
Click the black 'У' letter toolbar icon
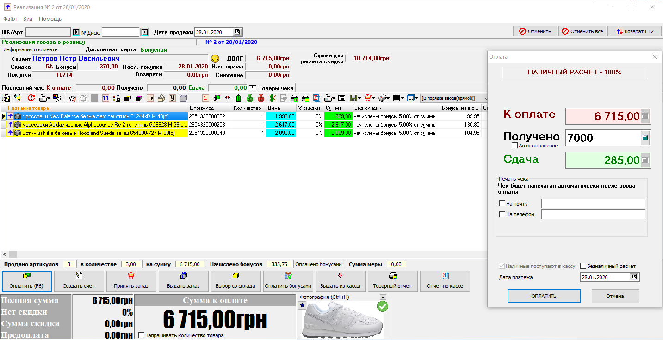click(172, 98)
